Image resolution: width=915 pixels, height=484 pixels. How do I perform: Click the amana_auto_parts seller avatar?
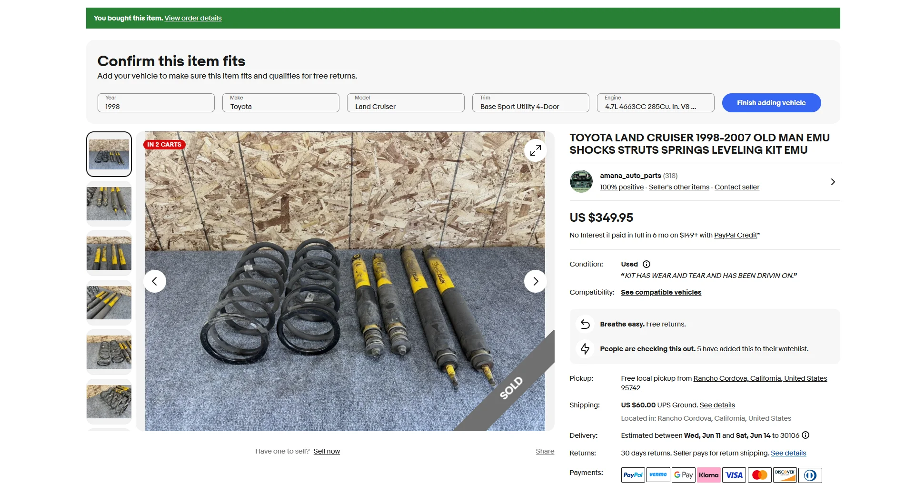pos(581,181)
